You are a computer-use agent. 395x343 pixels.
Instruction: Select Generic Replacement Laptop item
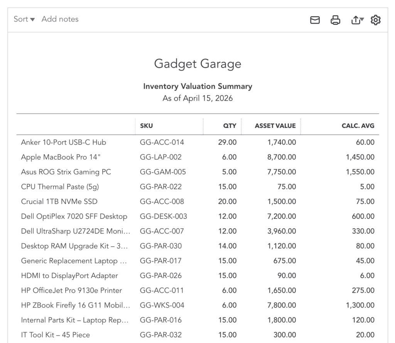tap(74, 261)
